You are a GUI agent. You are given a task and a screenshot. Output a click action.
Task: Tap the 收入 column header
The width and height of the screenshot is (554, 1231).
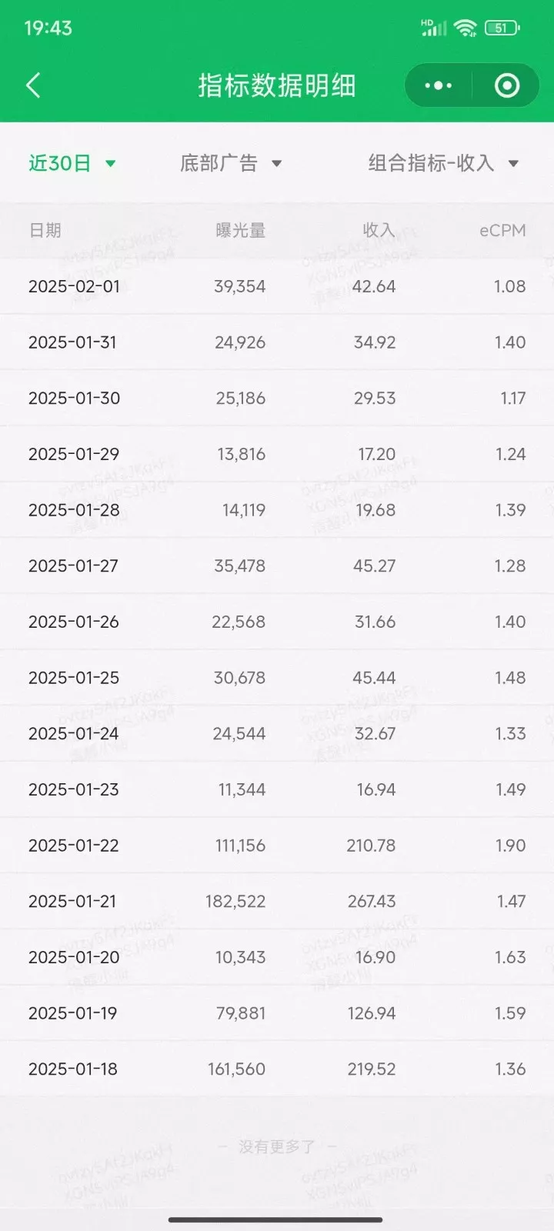379,230
